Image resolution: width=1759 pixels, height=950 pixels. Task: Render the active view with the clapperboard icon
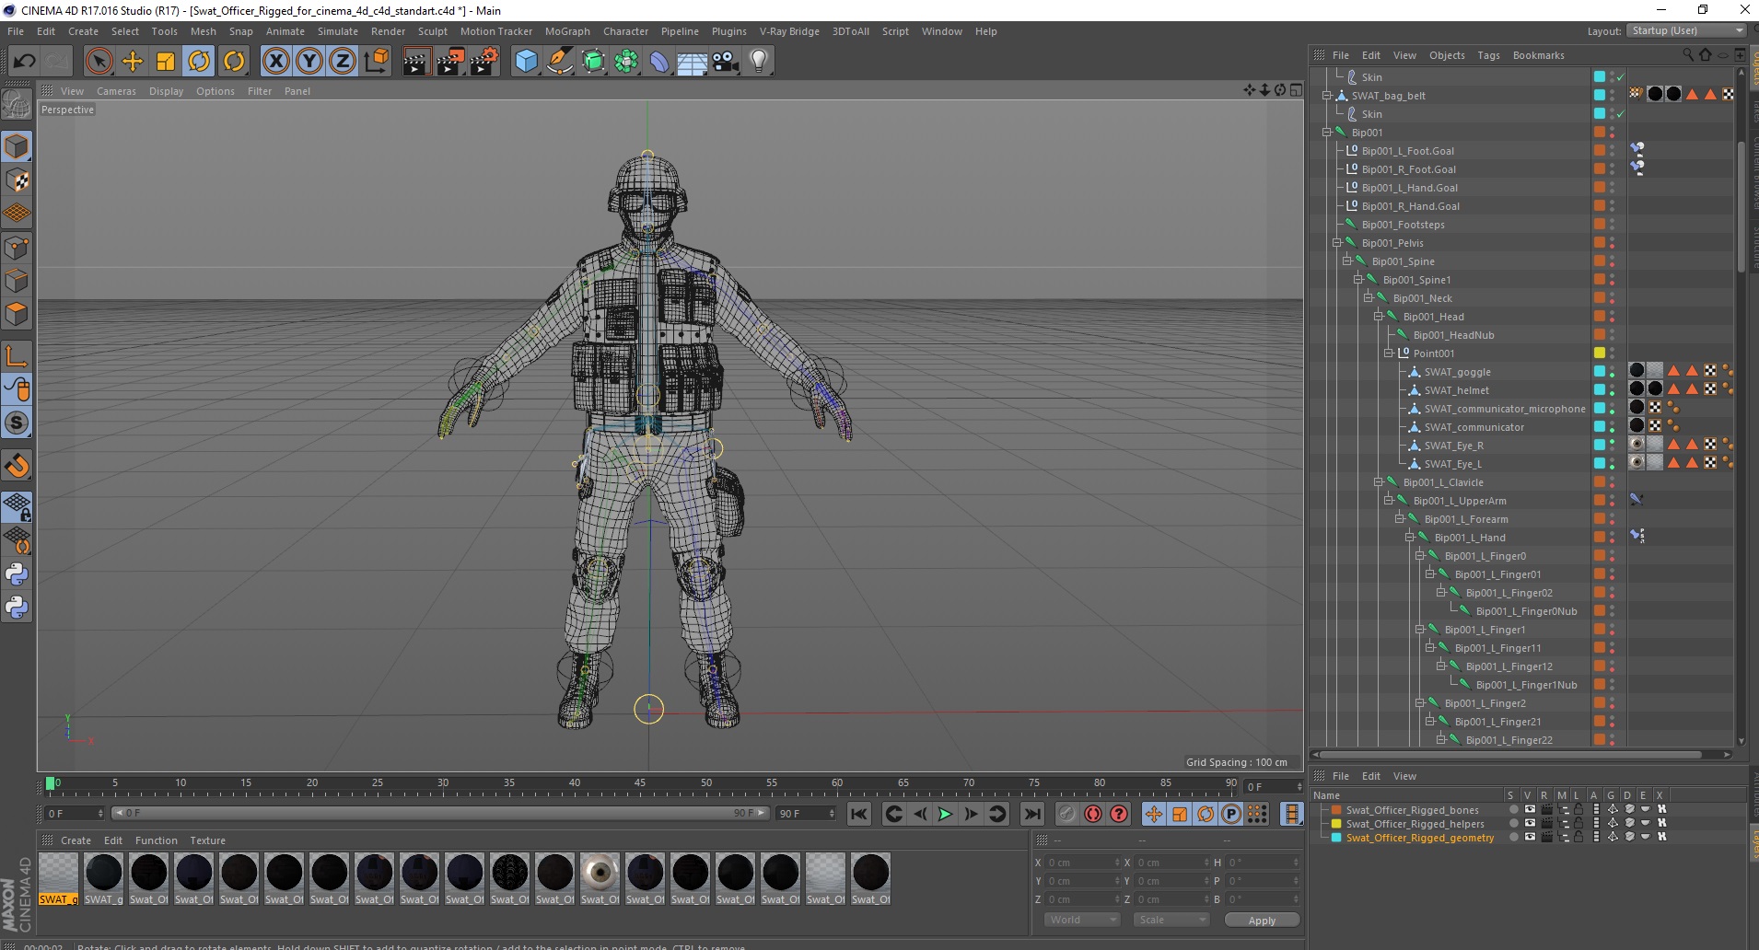[416, 62]
